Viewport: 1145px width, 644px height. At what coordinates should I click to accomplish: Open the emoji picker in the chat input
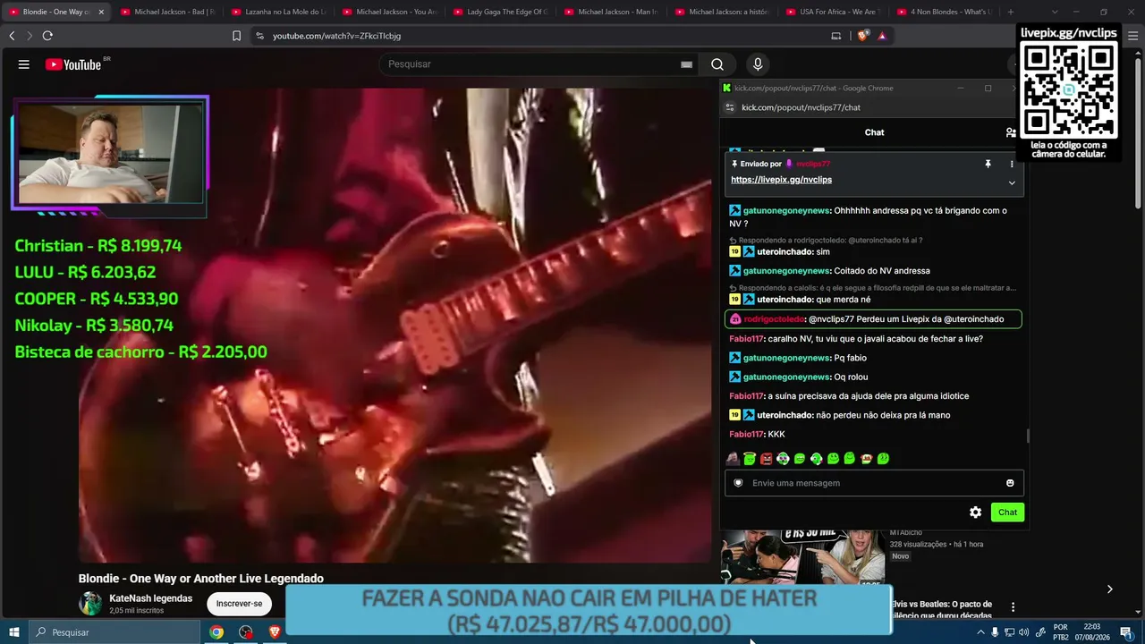[1010, 483]
